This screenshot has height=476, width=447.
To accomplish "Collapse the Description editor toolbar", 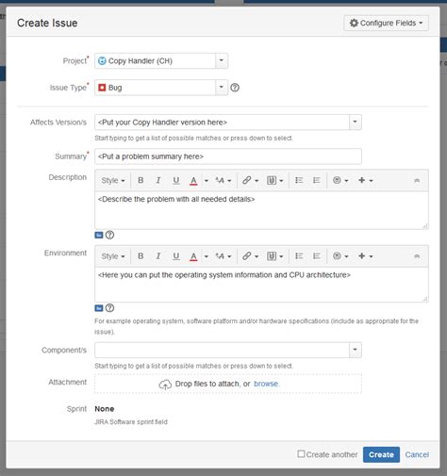I will coord(417,180).
